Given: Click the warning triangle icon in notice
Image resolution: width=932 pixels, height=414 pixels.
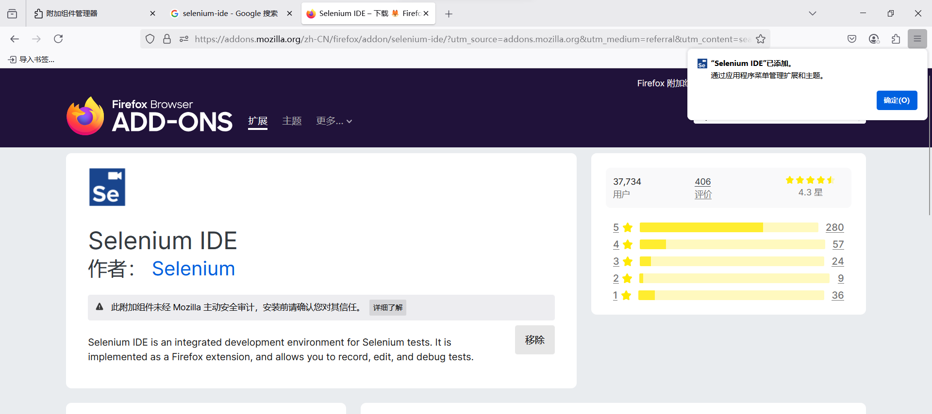Looking at the screenshot, I should [x=100, y=307].
